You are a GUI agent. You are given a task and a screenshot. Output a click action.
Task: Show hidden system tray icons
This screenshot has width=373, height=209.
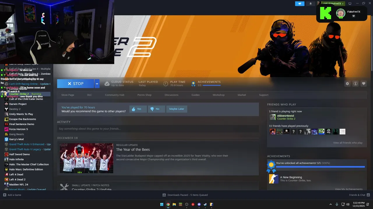330,204
